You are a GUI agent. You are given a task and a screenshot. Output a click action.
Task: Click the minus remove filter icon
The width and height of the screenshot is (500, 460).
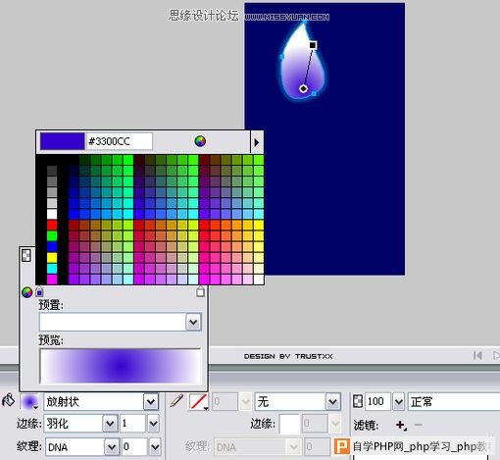[418, 425]
